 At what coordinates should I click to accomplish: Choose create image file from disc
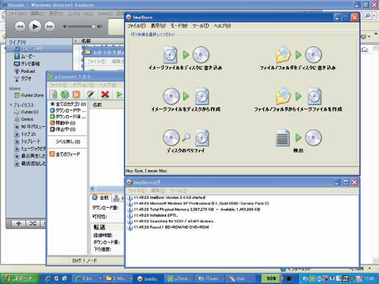click(186, 99)
